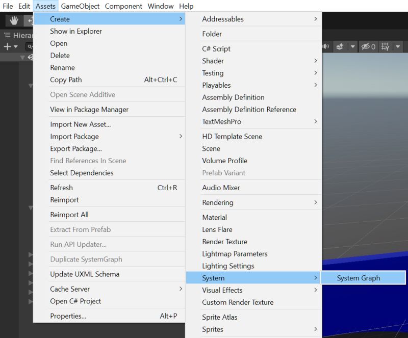The height and width of the screenshot is (338, 408).
Task: Select System Graph from the System submenu
Action: [359, 278]
